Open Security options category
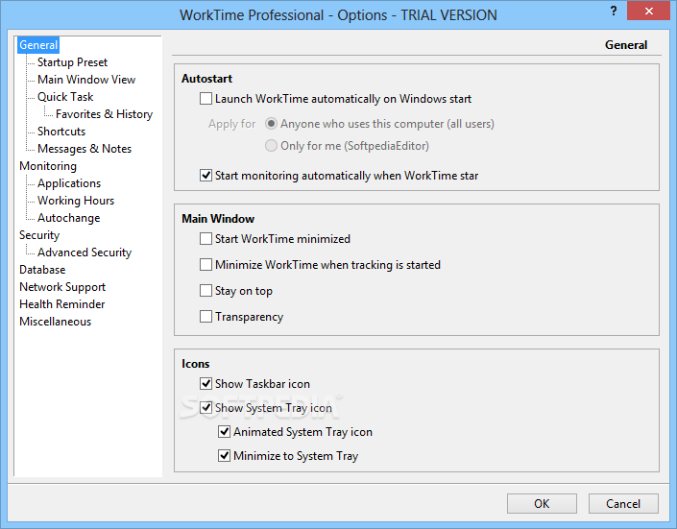Image resolution: width=677 pixels, height=529 pixels. pyautogui.click(x=39, y=235)
